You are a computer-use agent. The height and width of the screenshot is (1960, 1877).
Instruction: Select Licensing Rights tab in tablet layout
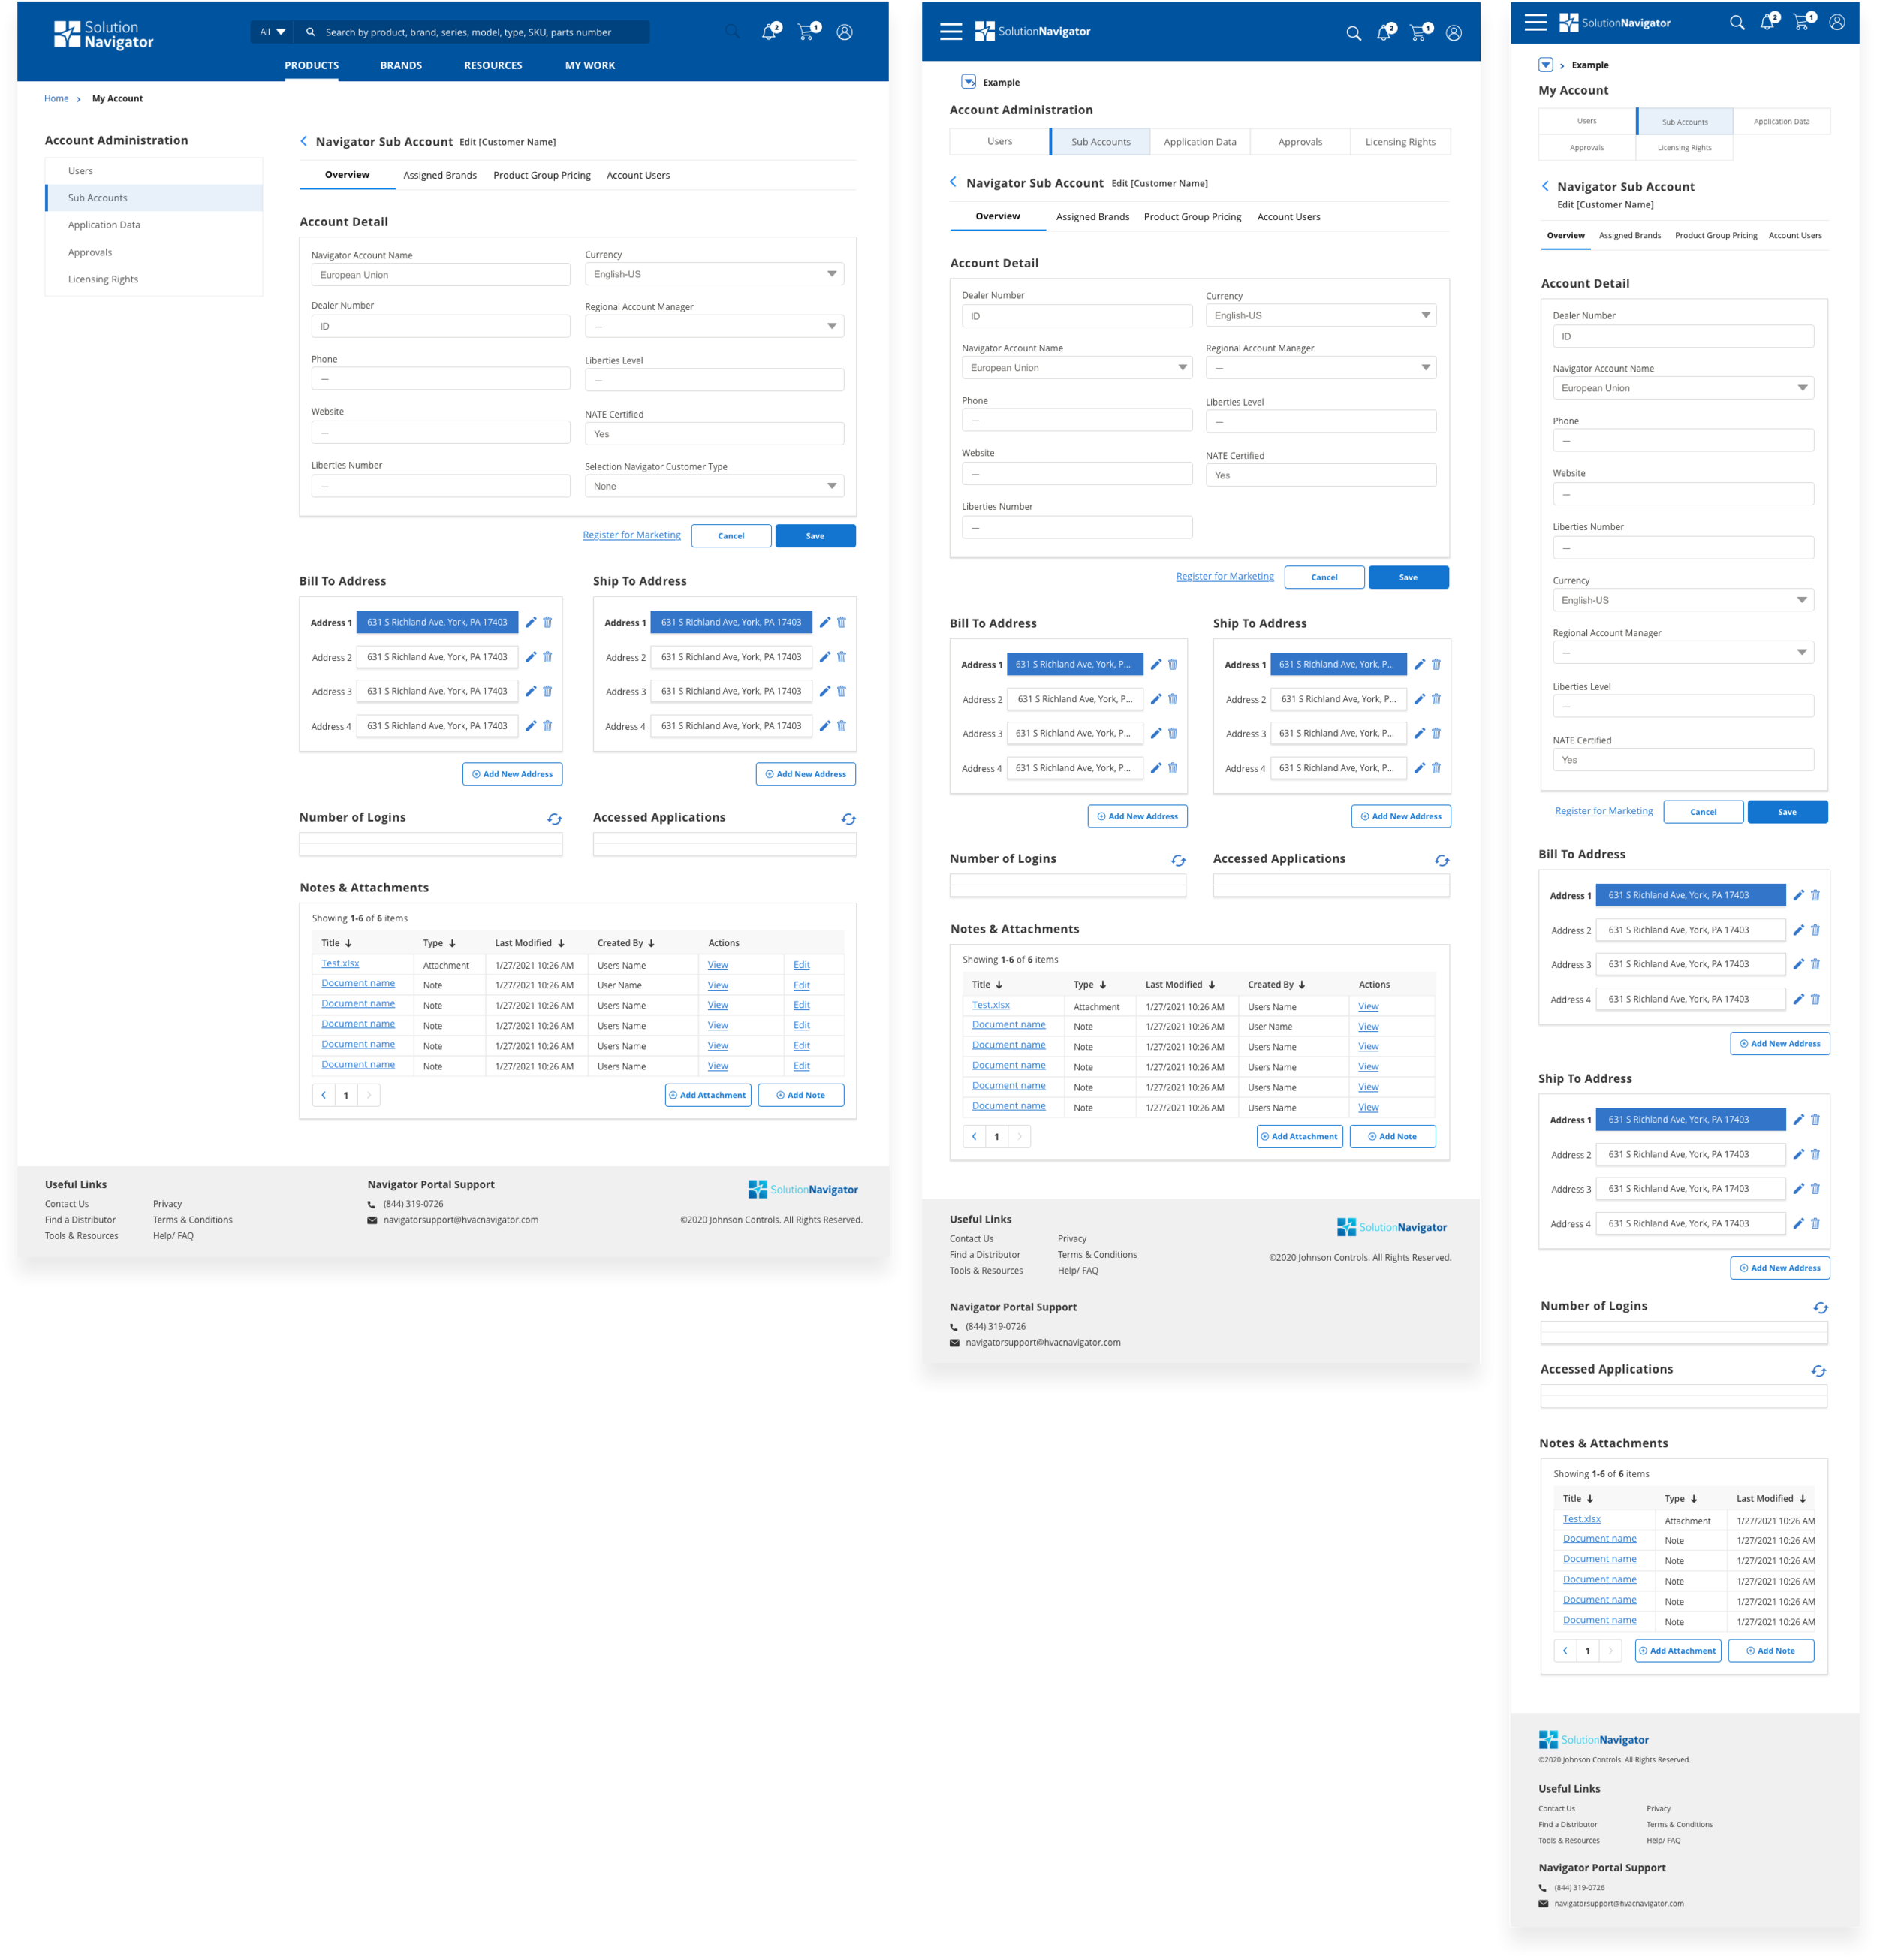point(1400,142)
